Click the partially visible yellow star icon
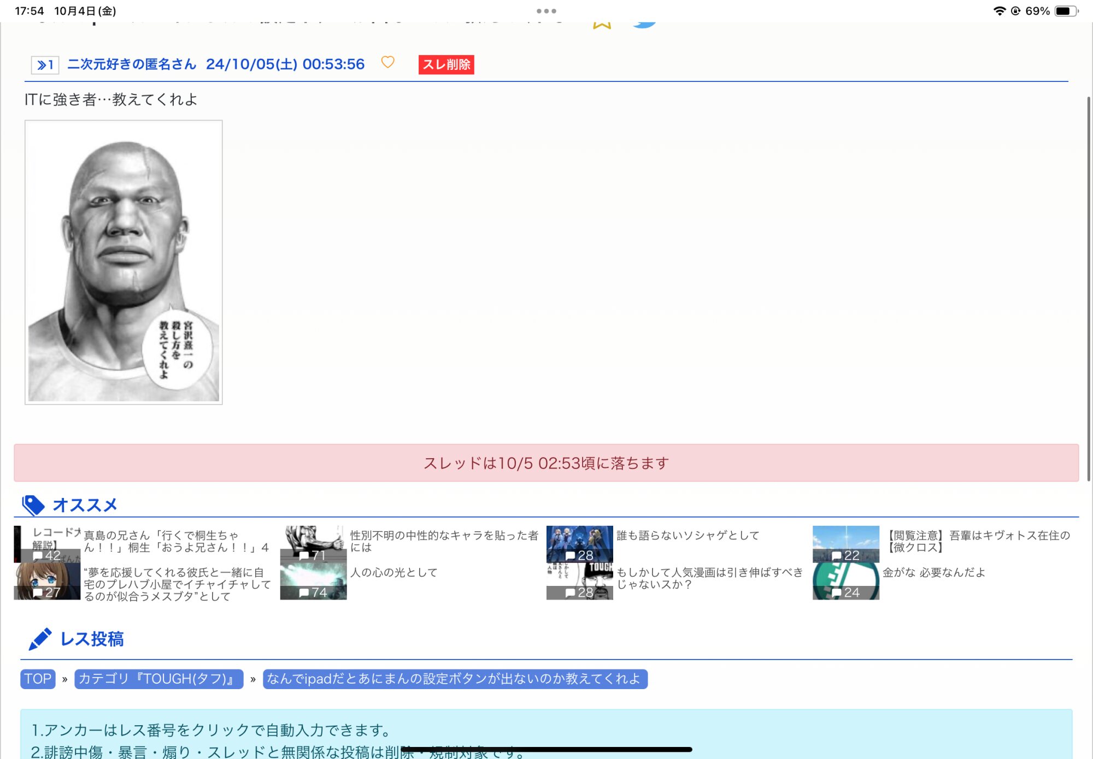Viewport: 1093px width, 759px height. (x=601, y=25)
